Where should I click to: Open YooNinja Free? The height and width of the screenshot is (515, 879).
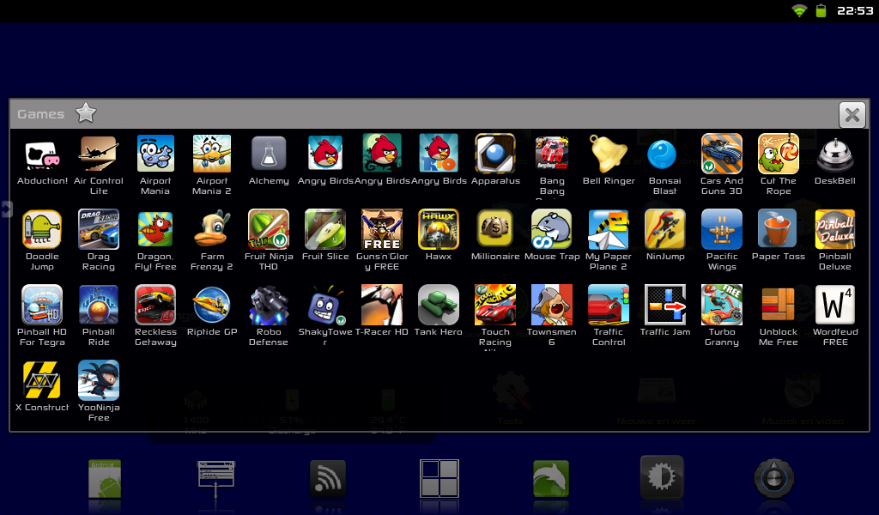coord(99,380)
